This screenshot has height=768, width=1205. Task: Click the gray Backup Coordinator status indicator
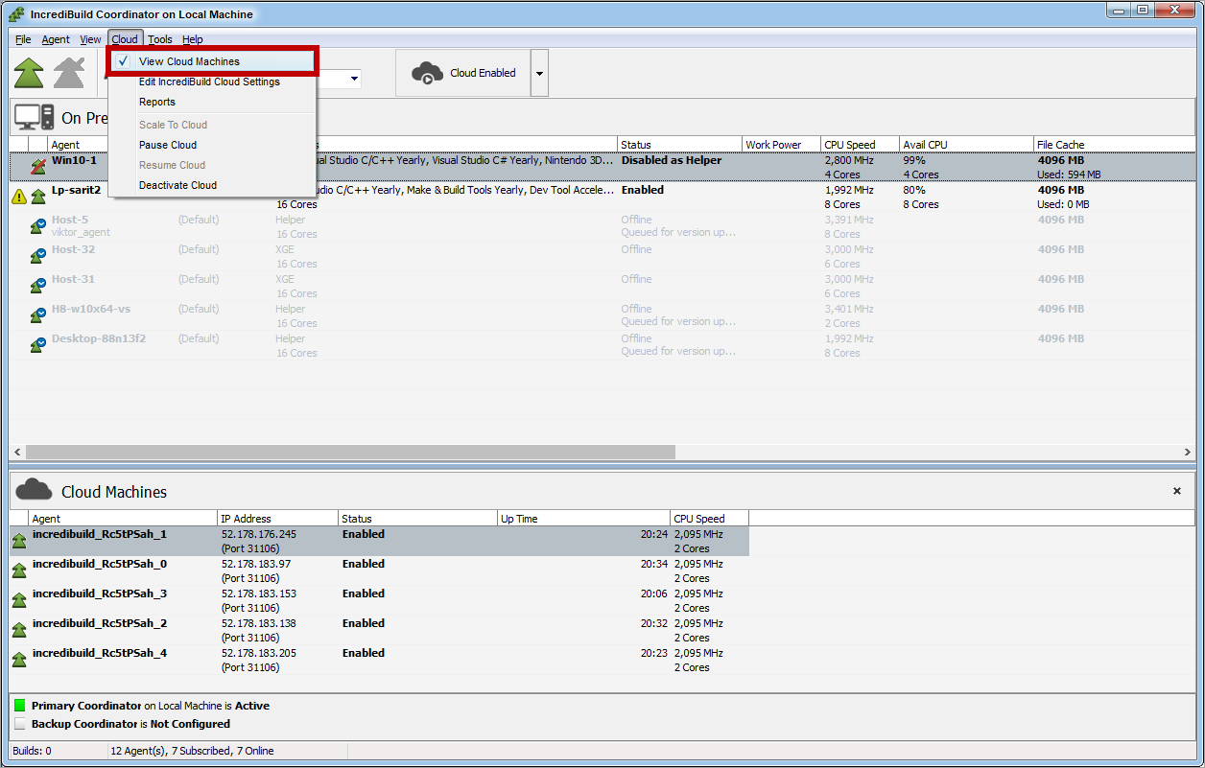point(20,724)
